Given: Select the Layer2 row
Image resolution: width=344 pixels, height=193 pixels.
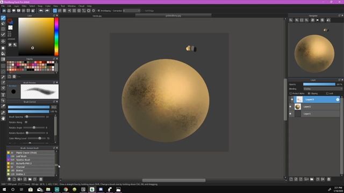Looking at the screenshot, I should click(314, 107).
